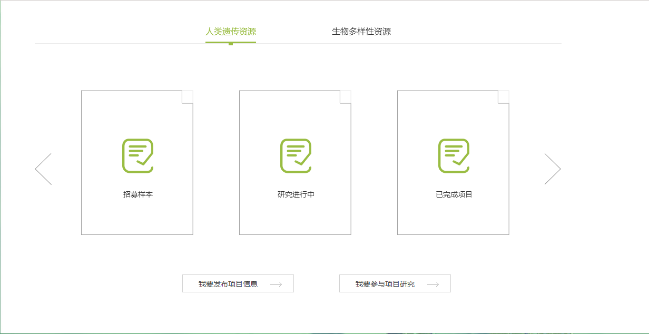
Task: Click folded corner of 招募样本 card
Action: pyautogui.click(x=188, y=96)
